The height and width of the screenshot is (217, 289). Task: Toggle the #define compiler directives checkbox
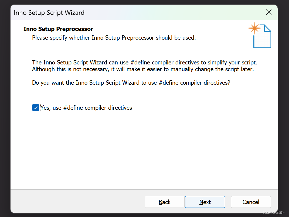[35, 107]
